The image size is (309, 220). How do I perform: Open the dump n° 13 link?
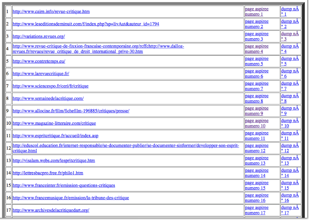(x=290, y=161)
